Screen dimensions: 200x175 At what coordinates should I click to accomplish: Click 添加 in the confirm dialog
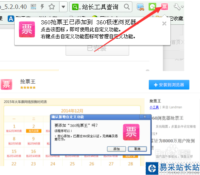pyautogui.click(x=116, y=149)
